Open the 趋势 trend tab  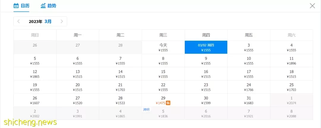[x=48, y=6]
